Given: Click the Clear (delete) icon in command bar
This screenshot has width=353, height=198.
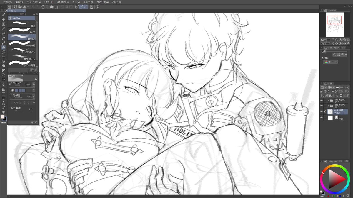Looking at the screenshot, I should (43, 7).
